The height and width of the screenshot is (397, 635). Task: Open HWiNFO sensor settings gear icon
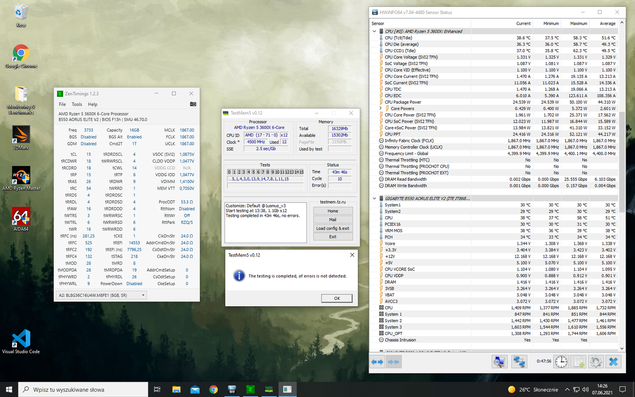point(596,362)
